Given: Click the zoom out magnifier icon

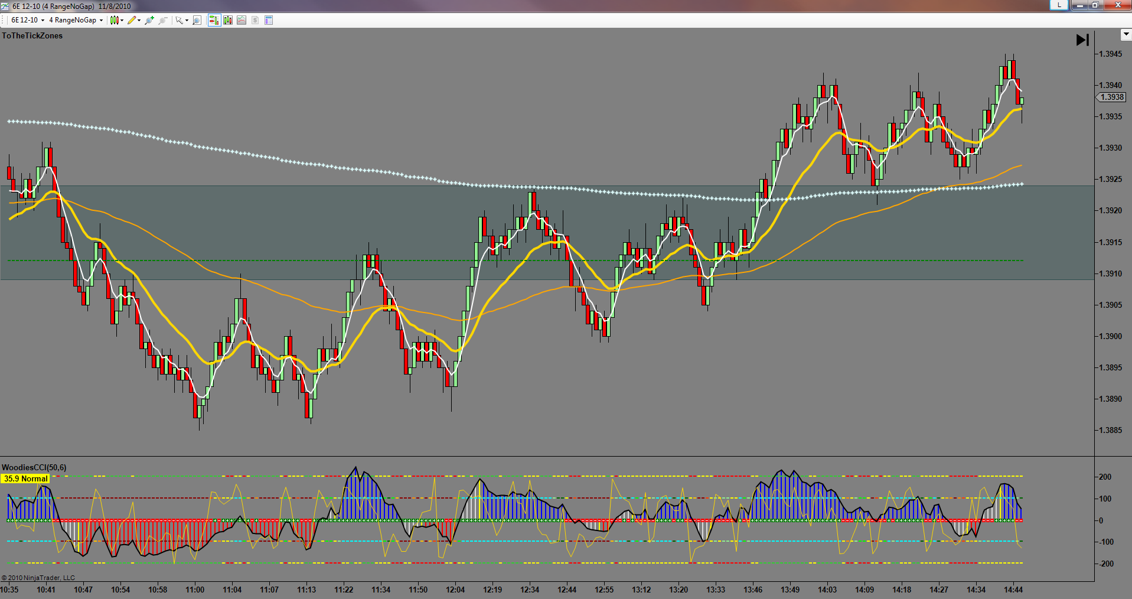Looking at the screenshot, I should pyautogui.click(x=163, y=20).
